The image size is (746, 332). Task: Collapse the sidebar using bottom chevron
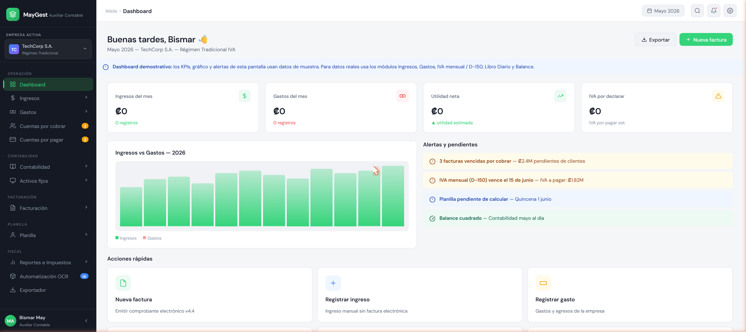pyautogui.click(x=86, y=321)
